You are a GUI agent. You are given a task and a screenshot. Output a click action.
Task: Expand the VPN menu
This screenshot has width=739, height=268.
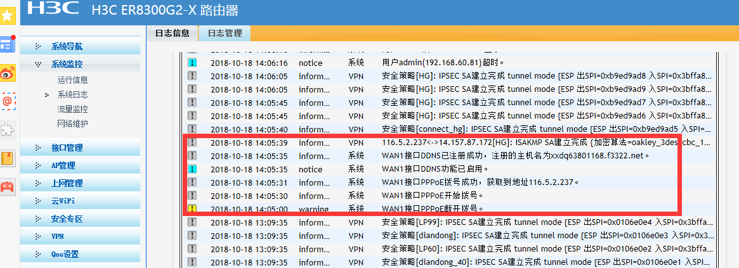coord(80,236)
